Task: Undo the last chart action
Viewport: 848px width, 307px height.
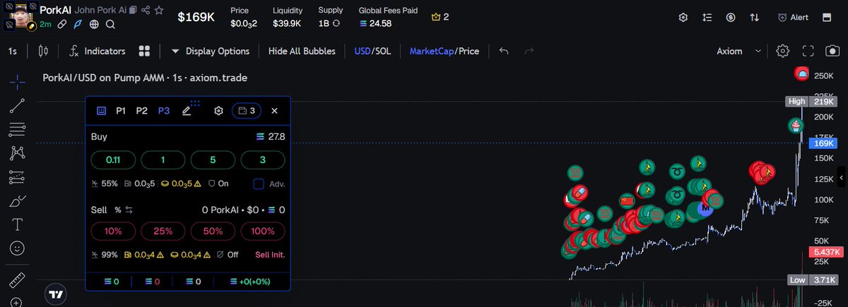Action: click(x=503, y=51)
